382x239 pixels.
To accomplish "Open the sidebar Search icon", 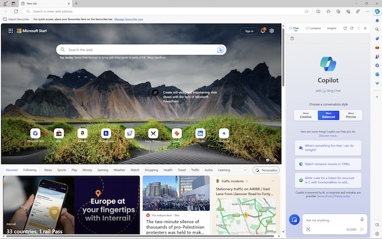I will 377,30.
